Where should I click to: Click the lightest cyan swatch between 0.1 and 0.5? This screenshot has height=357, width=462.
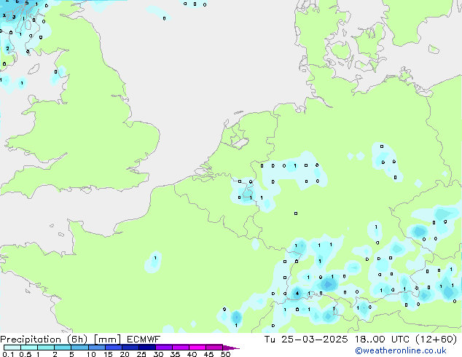[12, 348]
